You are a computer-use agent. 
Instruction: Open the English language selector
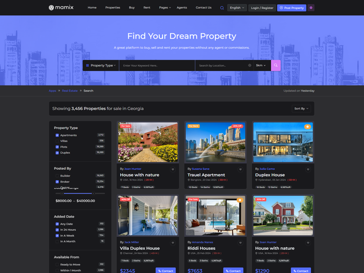[237, 8]
